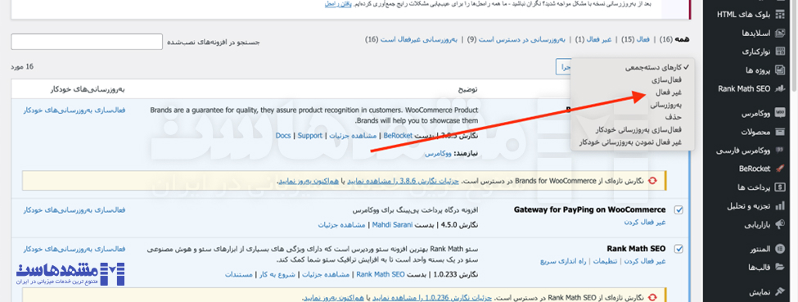The width and height of the screenshot is (798, 302).
Task: Click the ووکامرس فارسی sidebar icon
Action: (779, 151)
